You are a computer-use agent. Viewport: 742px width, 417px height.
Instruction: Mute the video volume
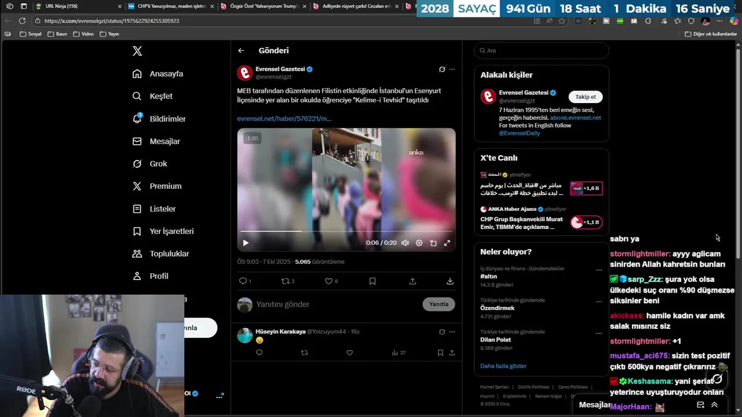point(405,243)
